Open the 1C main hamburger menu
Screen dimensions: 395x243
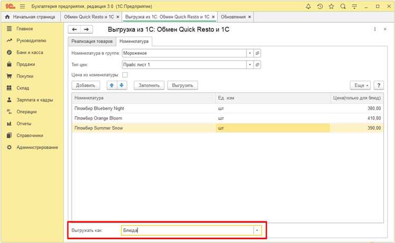pos(23,6)
